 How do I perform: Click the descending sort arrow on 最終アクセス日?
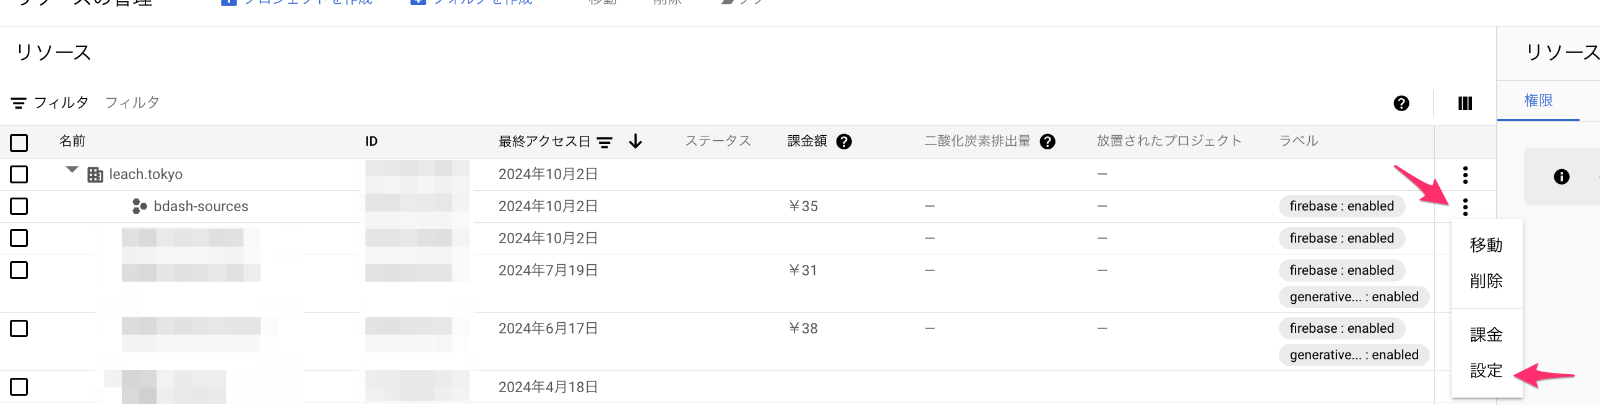coord(635,142)
